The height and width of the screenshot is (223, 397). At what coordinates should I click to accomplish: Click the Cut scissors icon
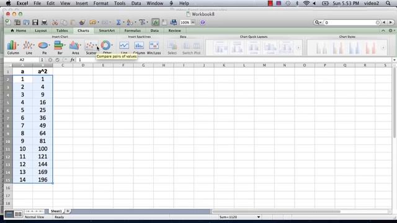click(55, 22)
